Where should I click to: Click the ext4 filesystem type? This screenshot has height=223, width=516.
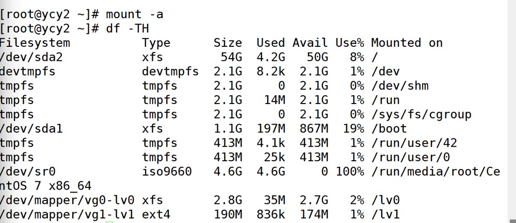coord(156,215)
